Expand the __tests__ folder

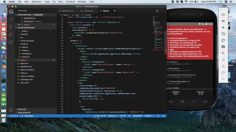(36, 31)
